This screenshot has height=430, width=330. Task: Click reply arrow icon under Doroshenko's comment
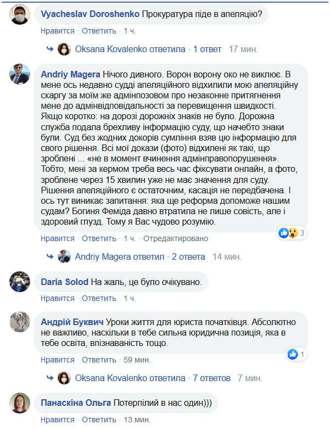50,49
